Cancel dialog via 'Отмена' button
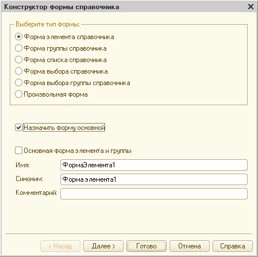The height and width of the screenshot is (257, 258). 190,246
